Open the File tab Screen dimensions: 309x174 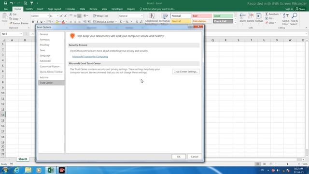(6, 9)
